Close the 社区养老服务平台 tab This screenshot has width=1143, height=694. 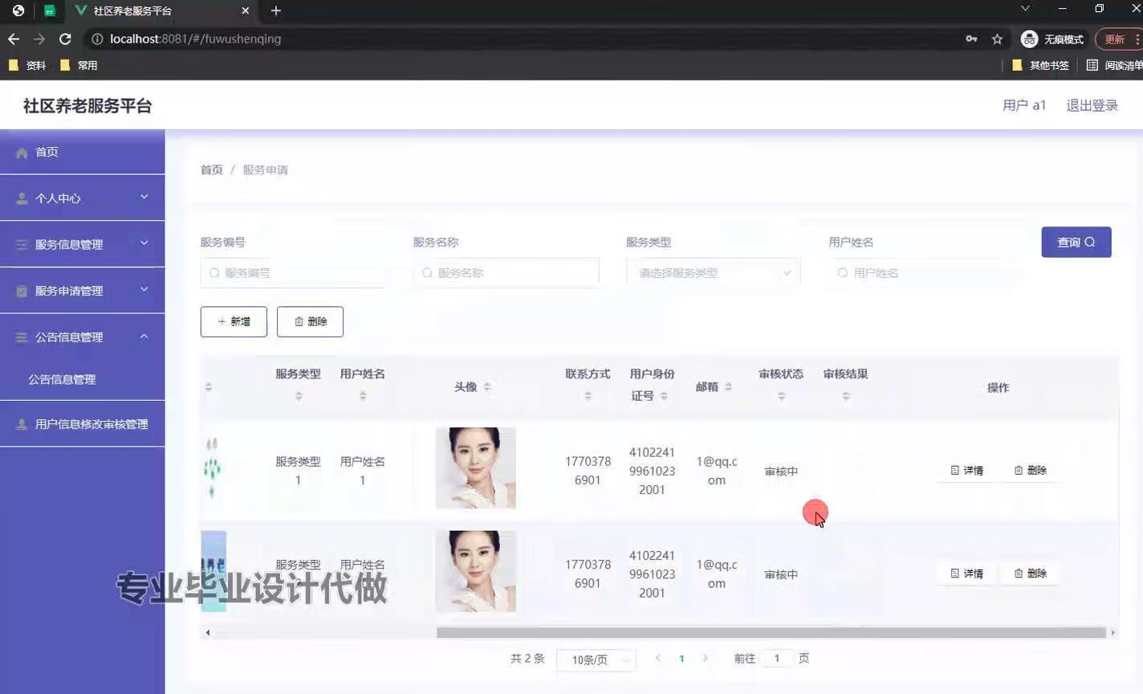pos(246,10)
